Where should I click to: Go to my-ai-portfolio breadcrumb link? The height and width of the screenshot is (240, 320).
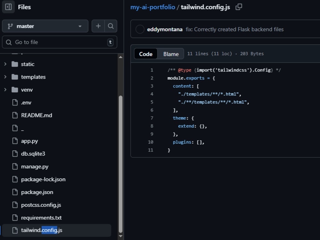(x=153, y=7)
